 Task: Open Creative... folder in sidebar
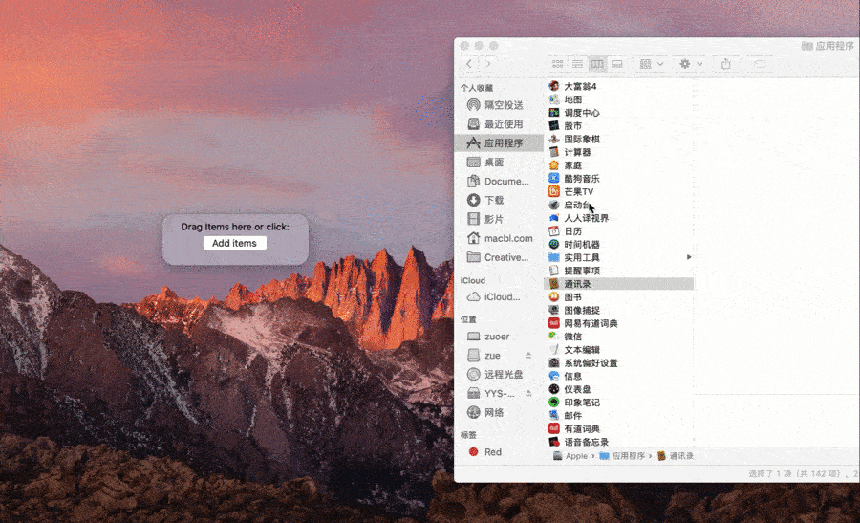(x=499, y=257)
